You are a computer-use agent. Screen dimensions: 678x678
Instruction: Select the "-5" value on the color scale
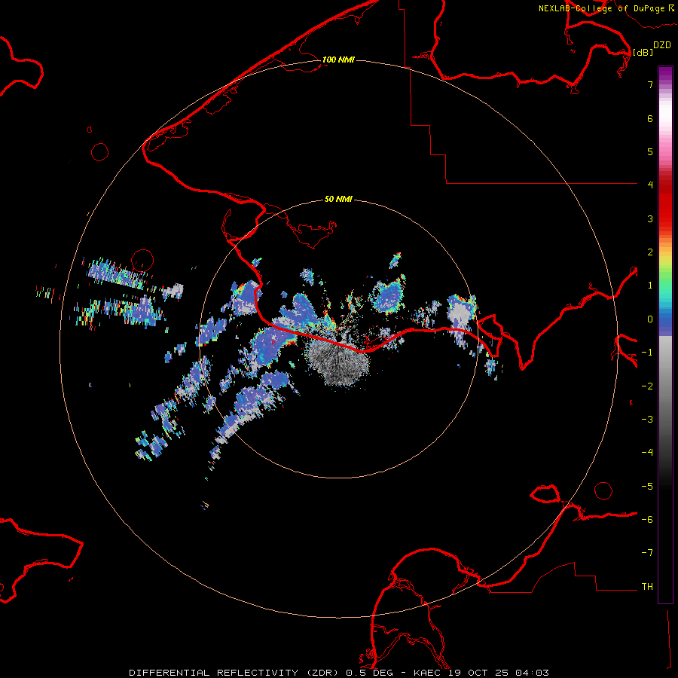(x=647, y=487)
